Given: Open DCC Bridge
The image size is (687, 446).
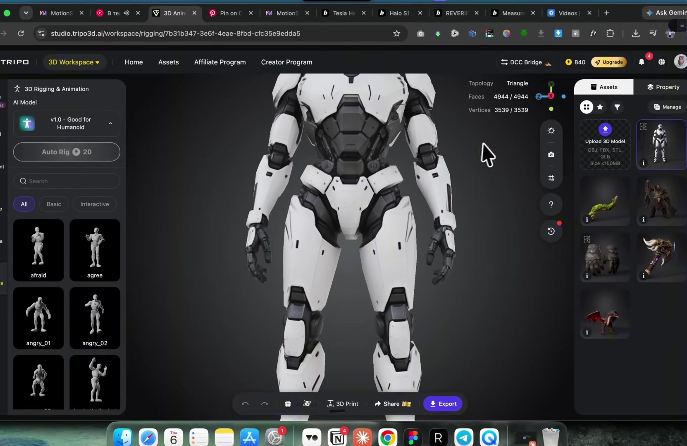Looking at the screenshot, I should pyautogui.click(x=526, y=62).
